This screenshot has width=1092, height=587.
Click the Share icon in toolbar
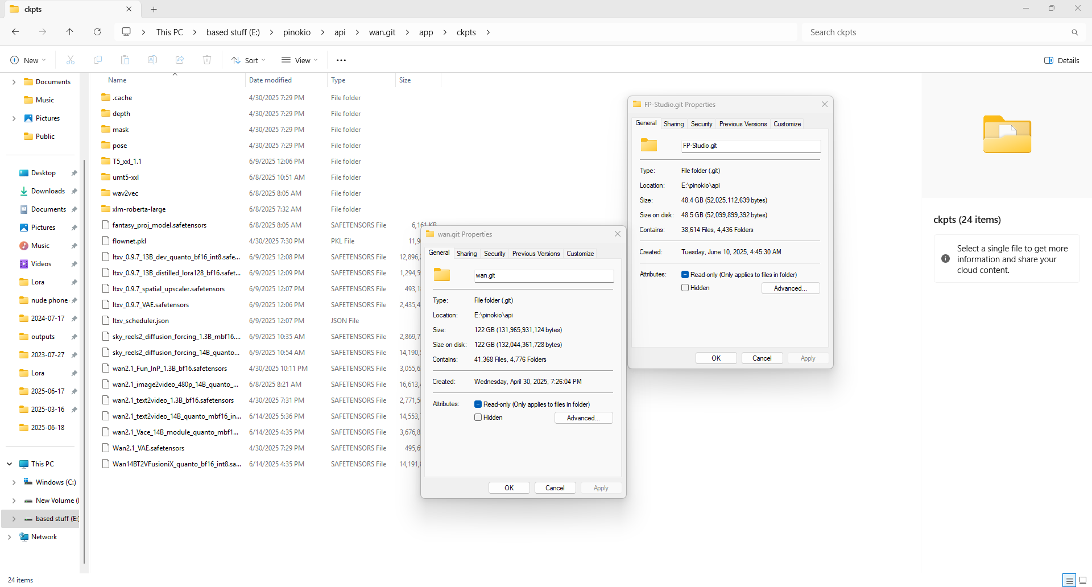click(180, 60)
